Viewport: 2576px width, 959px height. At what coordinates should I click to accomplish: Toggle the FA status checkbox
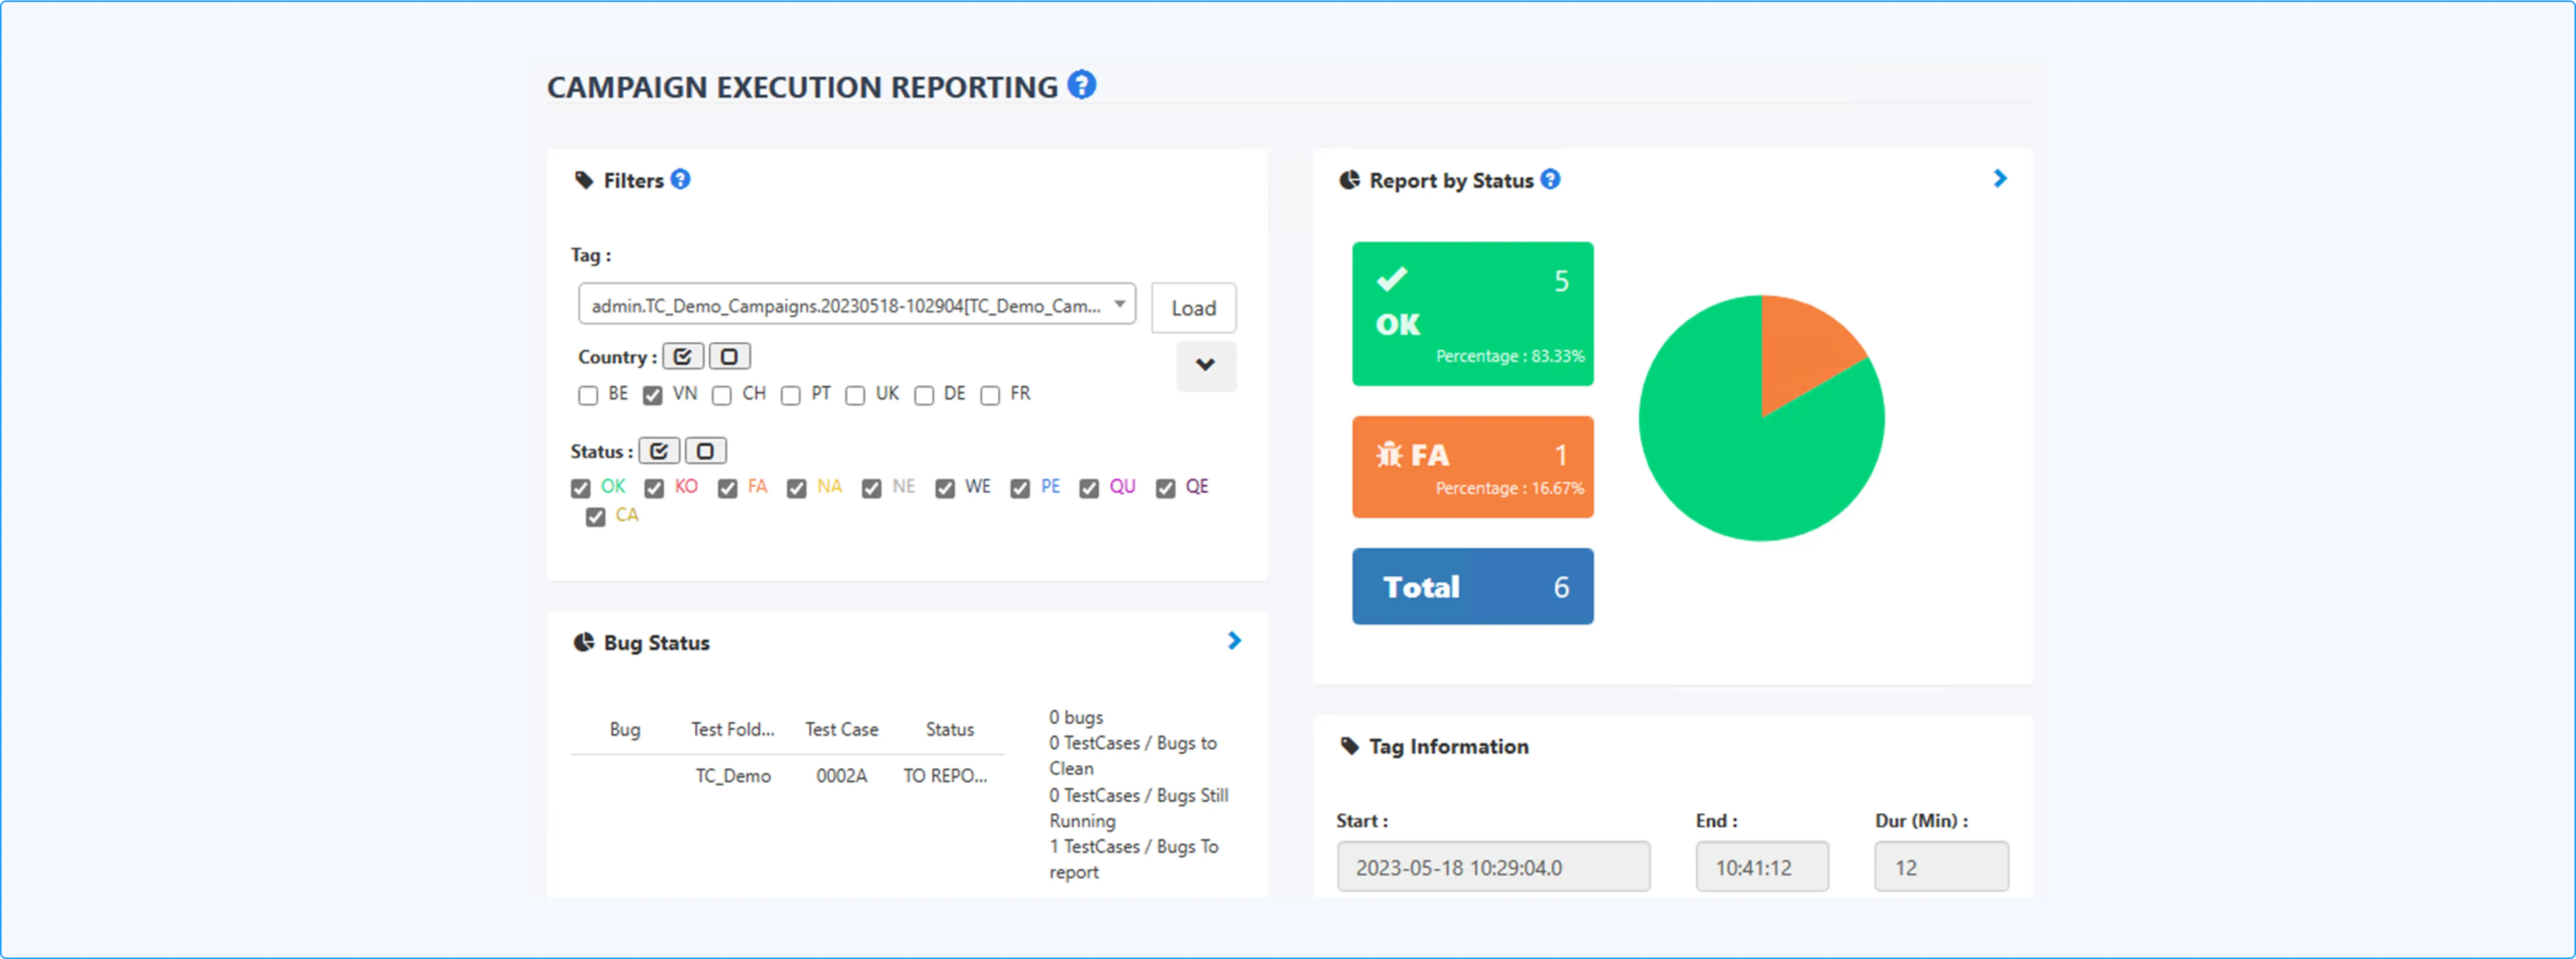point(728,489)
